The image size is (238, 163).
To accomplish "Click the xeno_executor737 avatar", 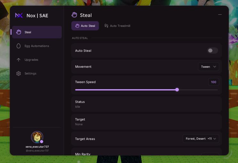I will click(x=37, y=137).
